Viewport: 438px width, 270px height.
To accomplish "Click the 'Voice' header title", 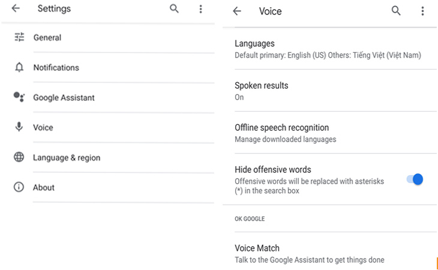I will (x=270, y=11).
